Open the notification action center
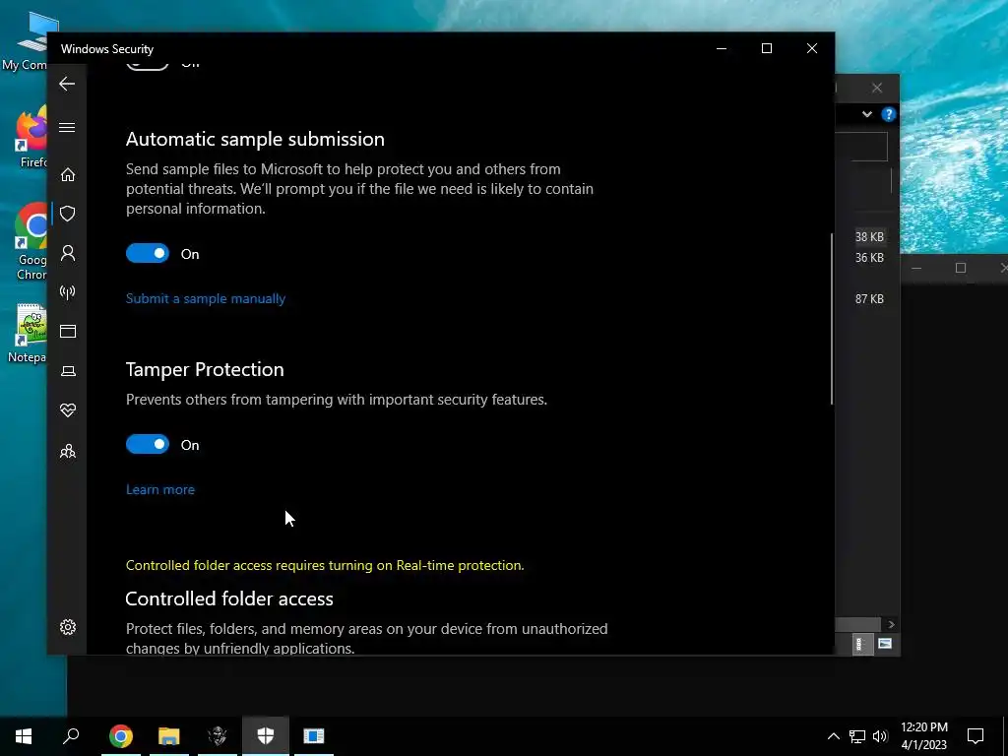Screen dimensions: 1008x756 (976, 736)
